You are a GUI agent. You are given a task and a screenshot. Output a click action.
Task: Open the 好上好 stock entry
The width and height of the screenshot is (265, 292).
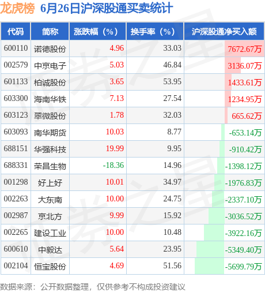tap(50, 183)
